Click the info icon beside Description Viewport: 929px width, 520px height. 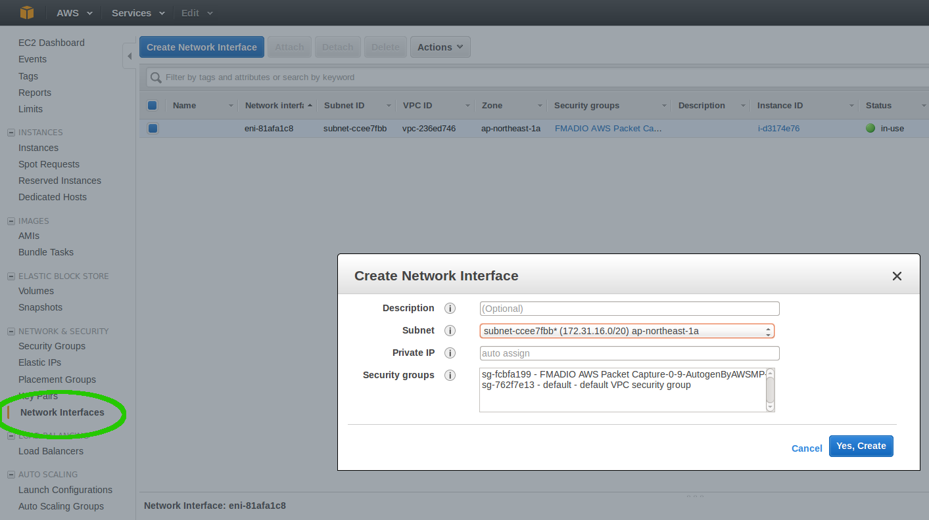pyautogui.click(x=450, y=308)
